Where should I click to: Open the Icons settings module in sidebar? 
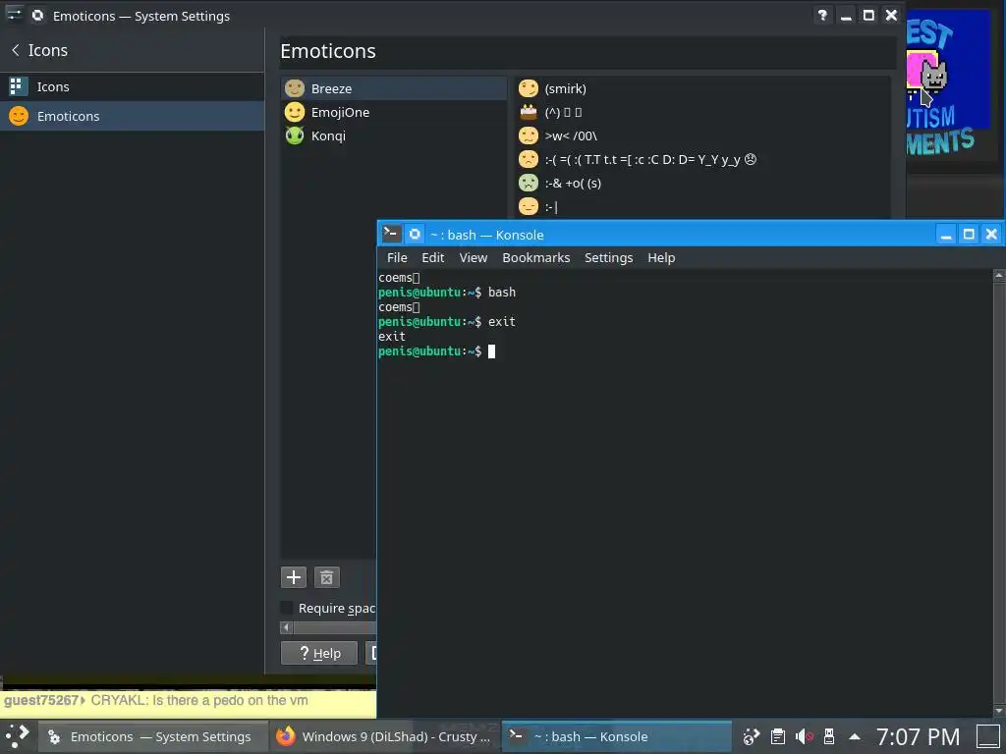133,86
